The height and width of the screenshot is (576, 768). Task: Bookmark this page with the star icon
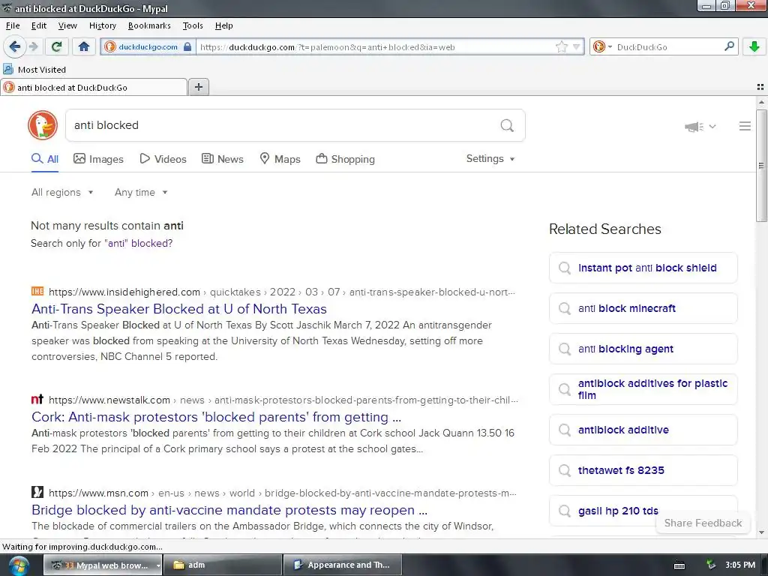pyautogui.click(x=561, y=47)
